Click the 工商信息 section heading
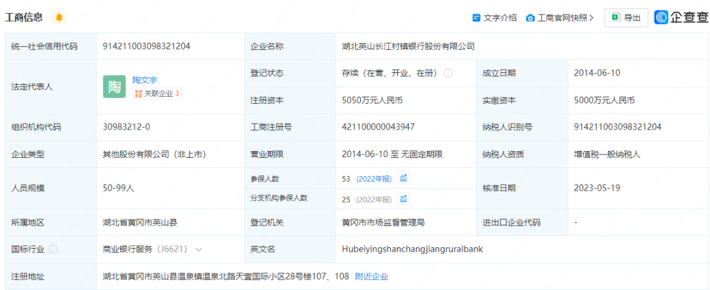This screenshot has height=290, width=710. pos(24,17)
